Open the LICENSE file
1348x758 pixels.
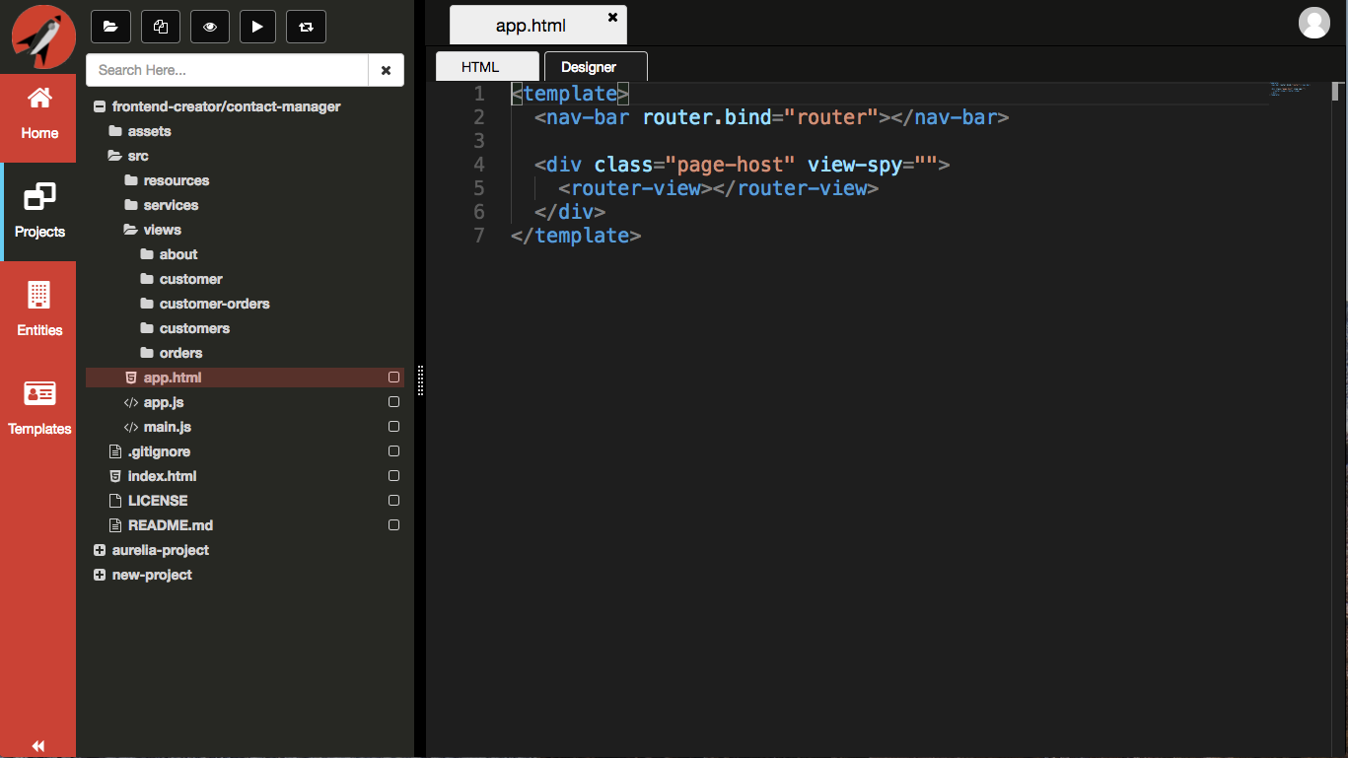point(158,501)
